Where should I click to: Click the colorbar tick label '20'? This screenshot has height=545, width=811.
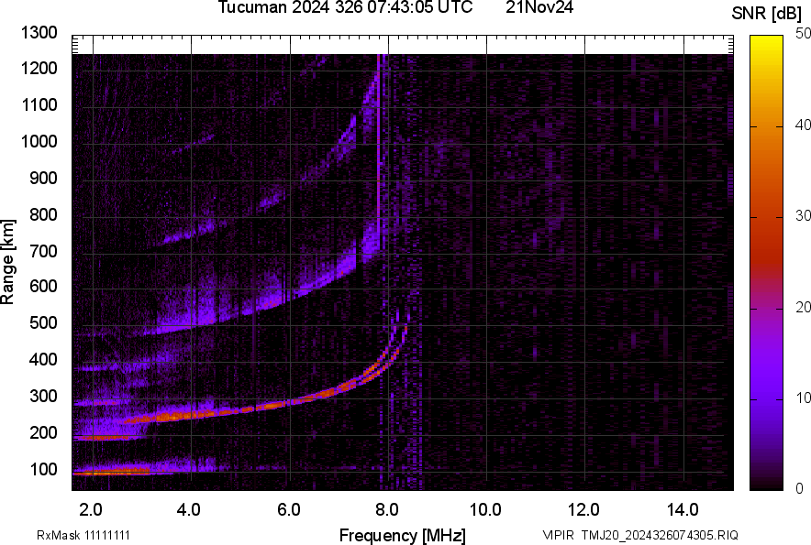(x=803, y=307)
